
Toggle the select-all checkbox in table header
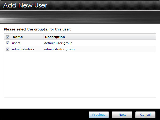coord(8,37)
